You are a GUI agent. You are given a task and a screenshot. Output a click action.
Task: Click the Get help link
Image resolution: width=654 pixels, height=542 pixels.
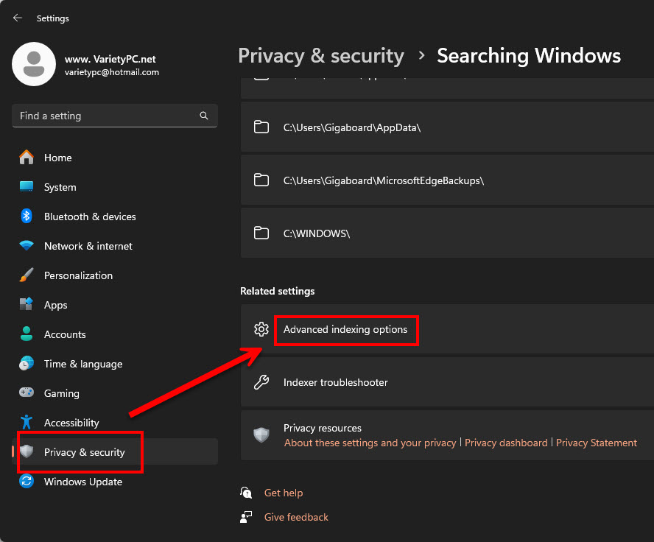[284, 493]
